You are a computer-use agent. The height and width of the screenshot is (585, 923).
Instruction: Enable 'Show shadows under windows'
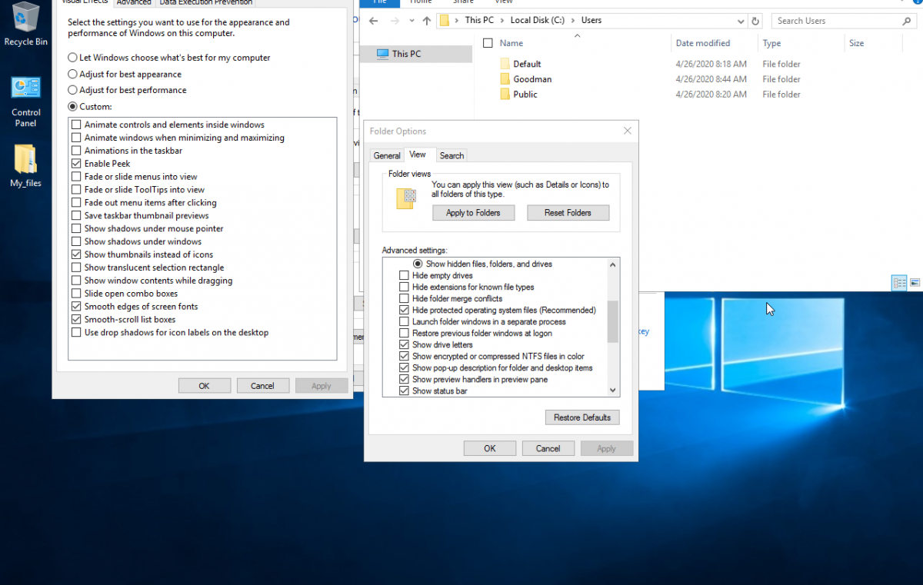coord(76,241)
